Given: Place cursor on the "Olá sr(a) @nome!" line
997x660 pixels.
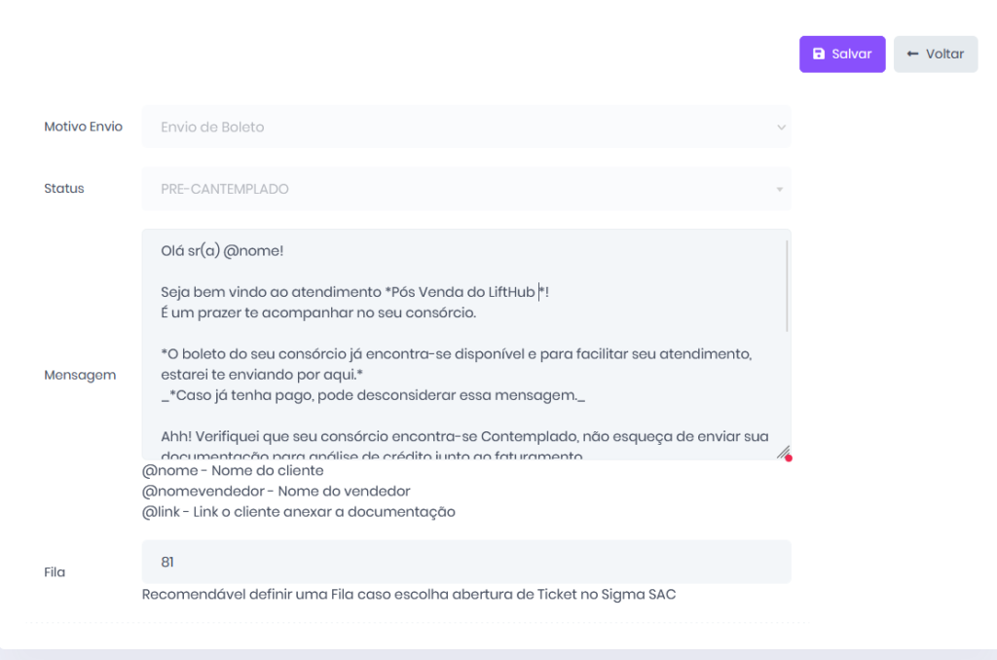Looking at the screenshot, I should tap(222, 250).
